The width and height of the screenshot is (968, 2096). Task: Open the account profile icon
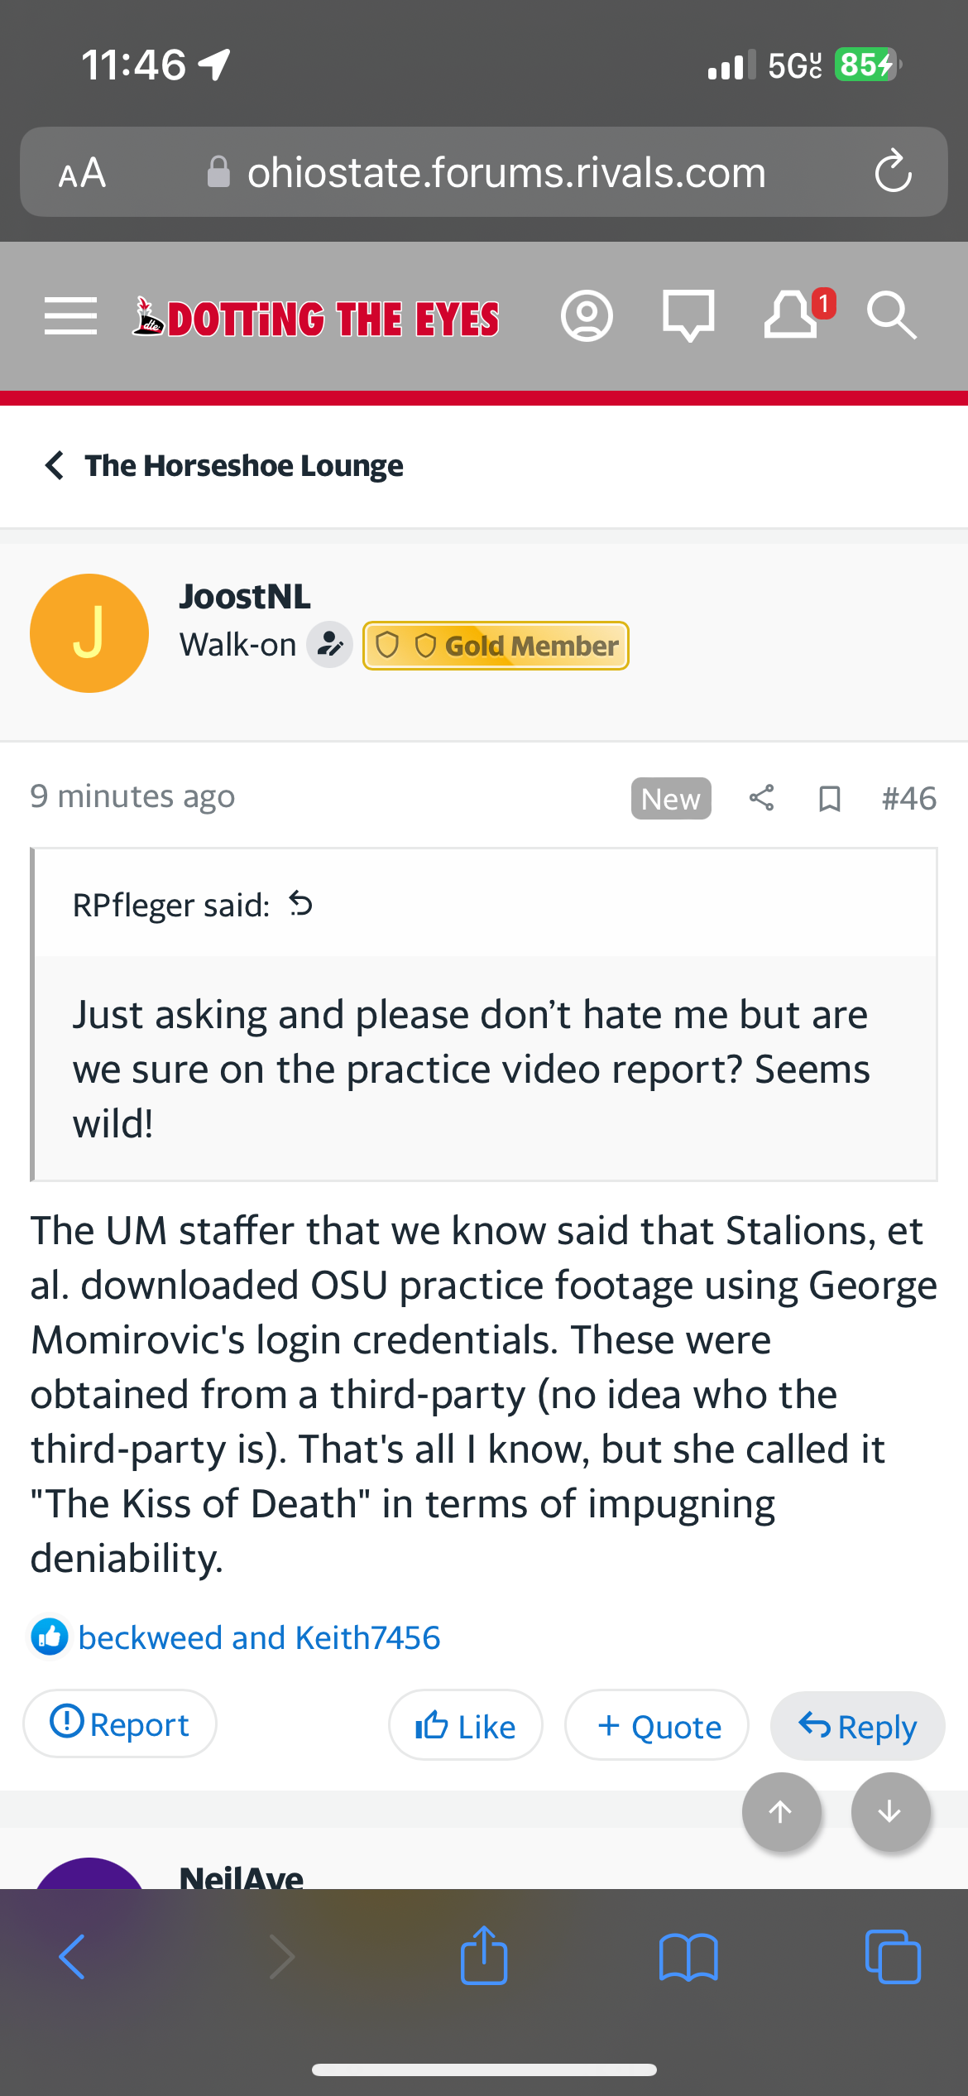[587, 316]
